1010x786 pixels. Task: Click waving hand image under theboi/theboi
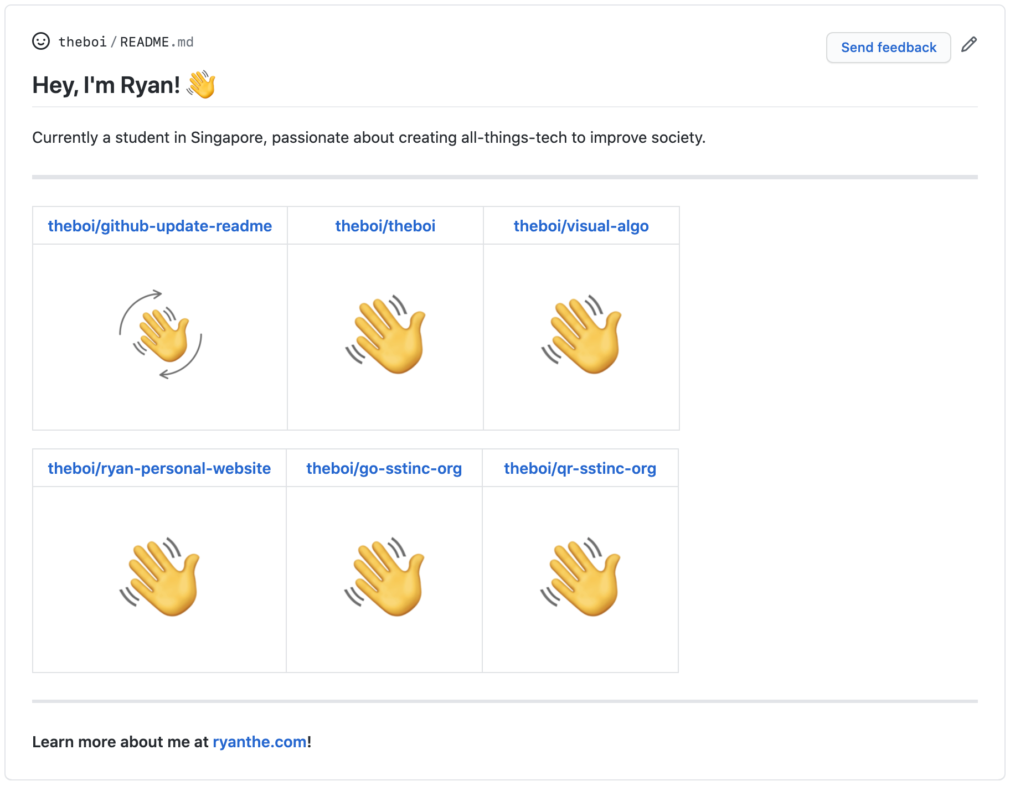coord(385,334)
